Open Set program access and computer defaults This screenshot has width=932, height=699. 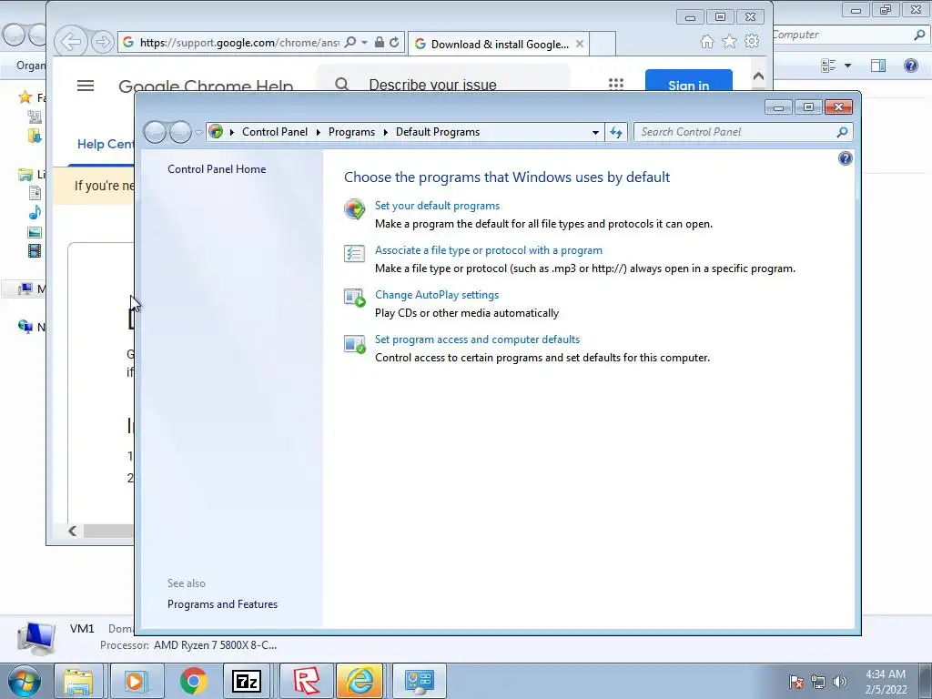click(477, 339)
